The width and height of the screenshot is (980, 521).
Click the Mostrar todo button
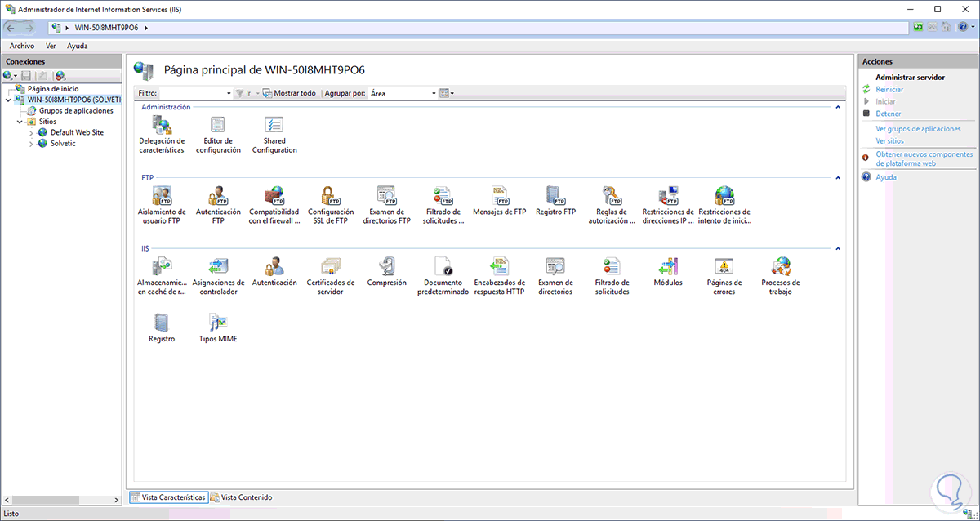click(x=289, y=94)
